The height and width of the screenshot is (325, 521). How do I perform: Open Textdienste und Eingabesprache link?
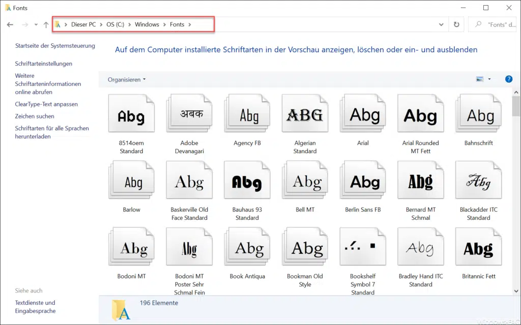pos(35,307)
